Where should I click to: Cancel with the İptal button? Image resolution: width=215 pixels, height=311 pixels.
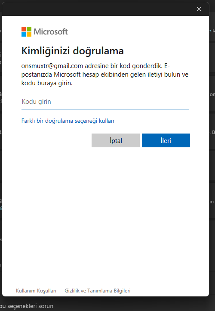coord(116,140)
